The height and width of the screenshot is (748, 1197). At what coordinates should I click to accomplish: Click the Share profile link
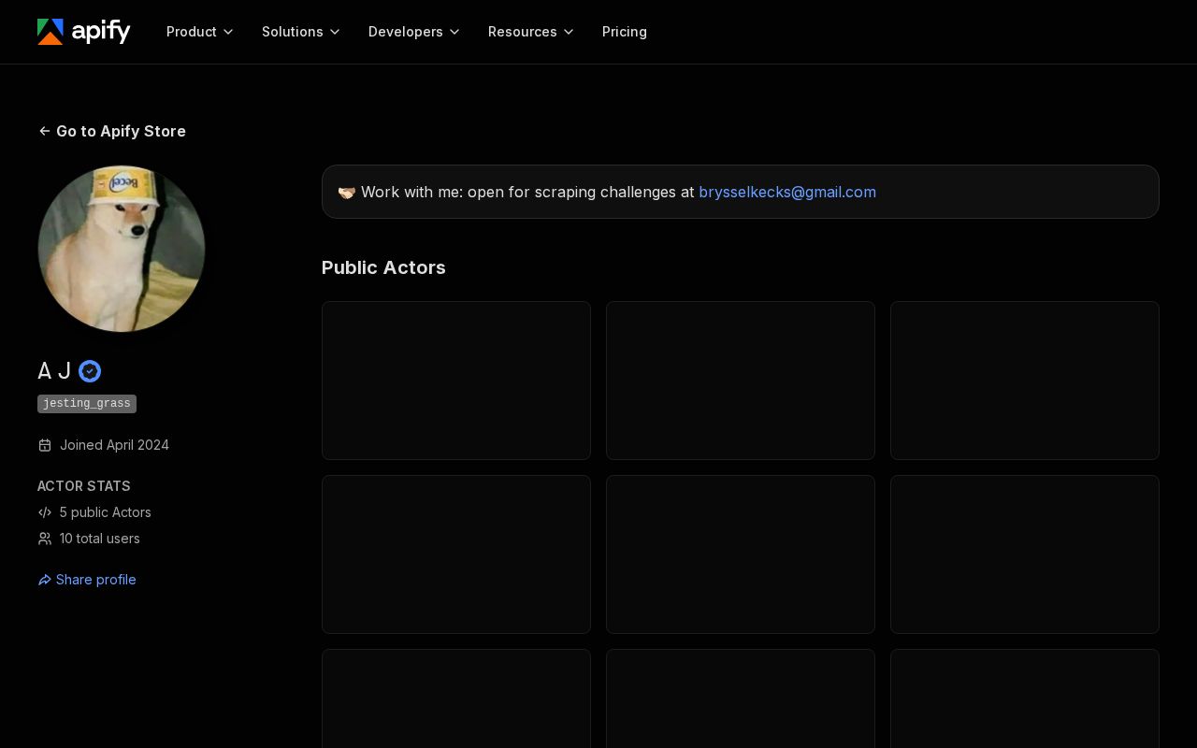87,580
